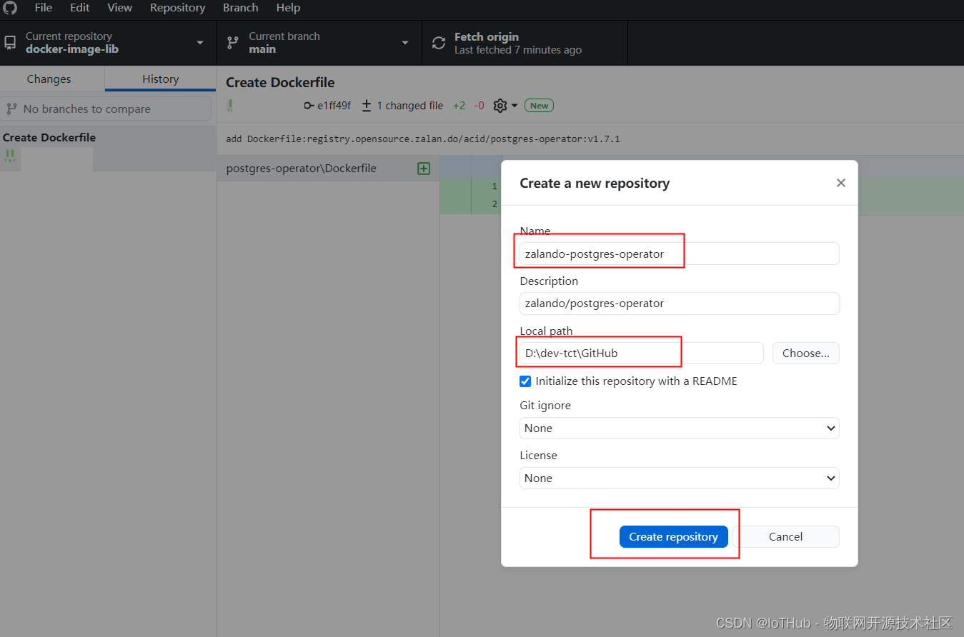Image resolution: width=964 pixels, height=637 pixels.
Task: Close the Create a new repository dialog
Action: (x=841, y=183)
